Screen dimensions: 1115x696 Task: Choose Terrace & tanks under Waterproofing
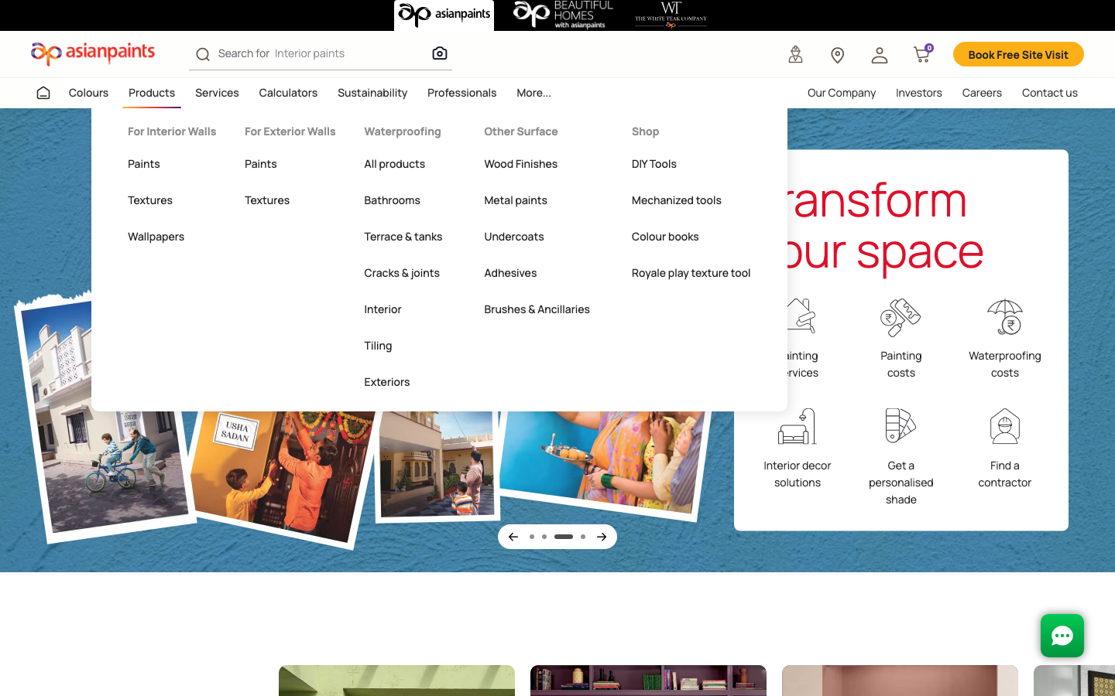(x=403, y=237)
